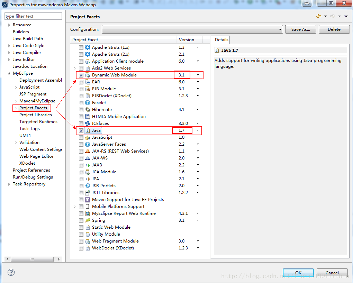Viewport: 353px width, 283px height.
Task: Tick the Static Web Module checkbox
Action: click(x=81, y=227)
